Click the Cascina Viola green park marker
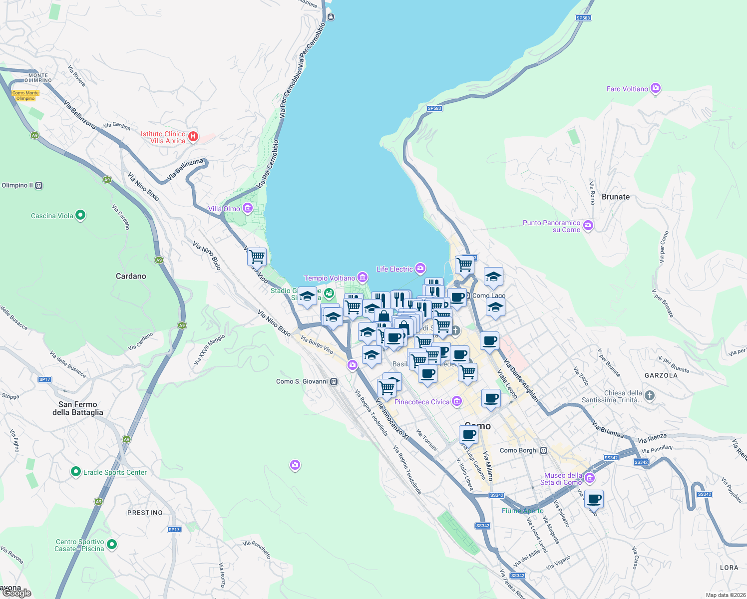 point(80,215)
